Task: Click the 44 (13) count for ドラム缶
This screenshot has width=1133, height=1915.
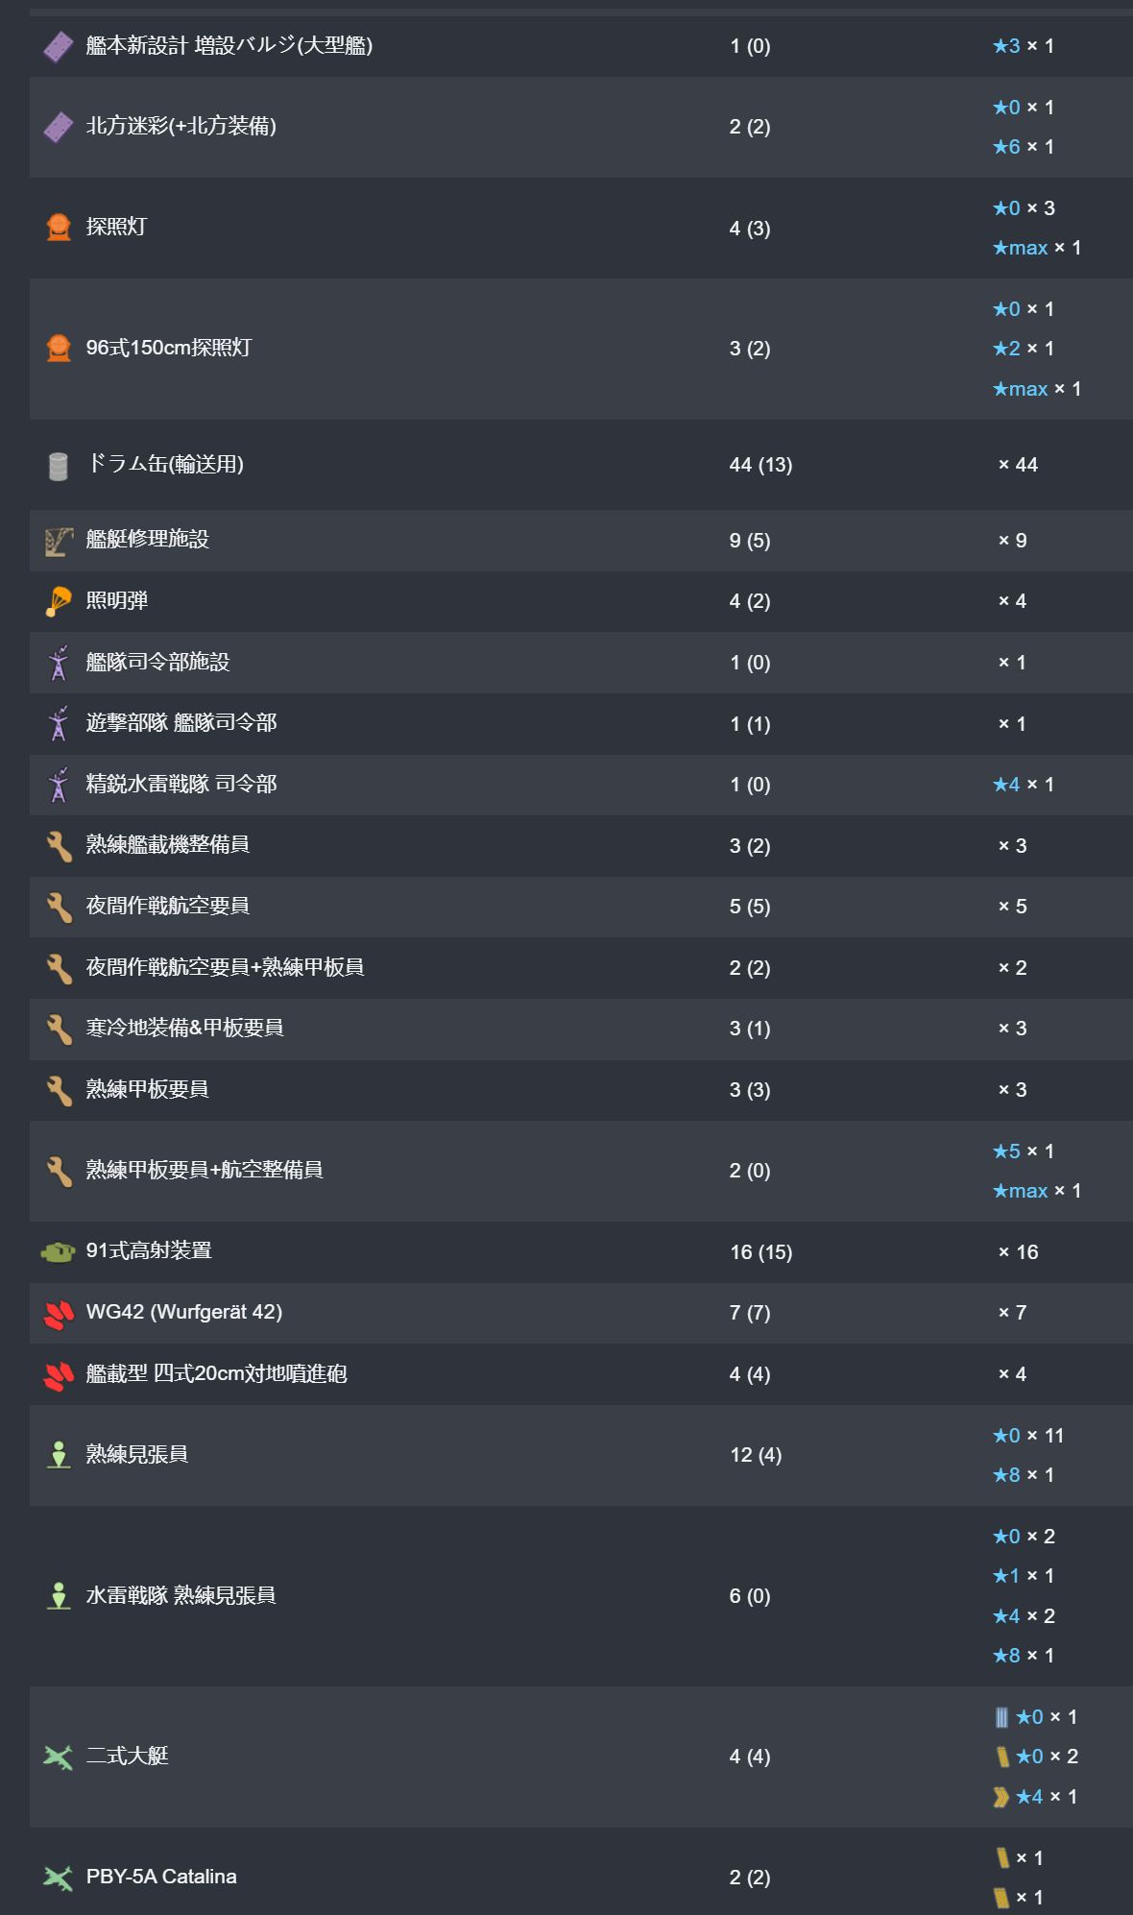Action: pyautogui.click(x=760, y=465)
